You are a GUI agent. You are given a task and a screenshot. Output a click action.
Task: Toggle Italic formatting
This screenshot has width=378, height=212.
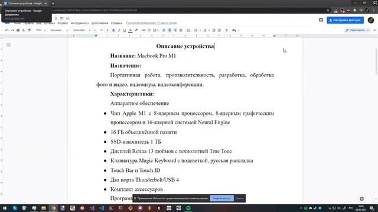click(119, 30)
